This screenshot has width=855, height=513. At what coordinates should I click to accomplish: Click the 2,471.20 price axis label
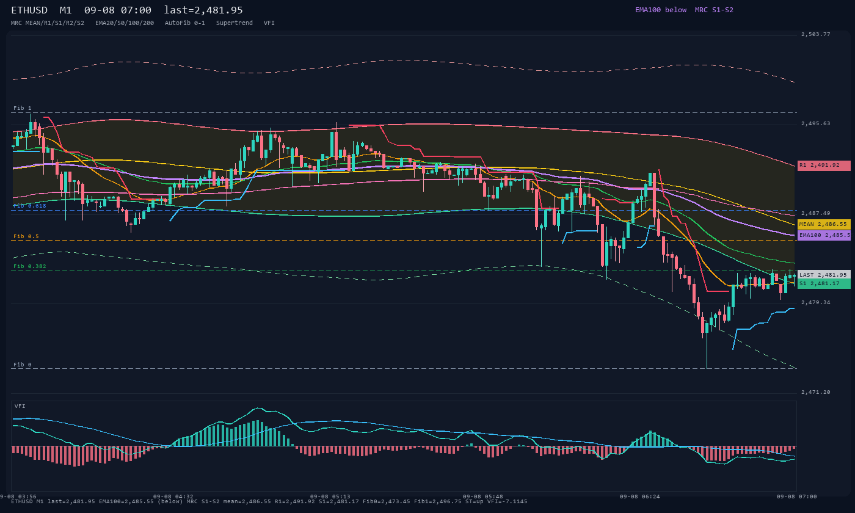816,392
